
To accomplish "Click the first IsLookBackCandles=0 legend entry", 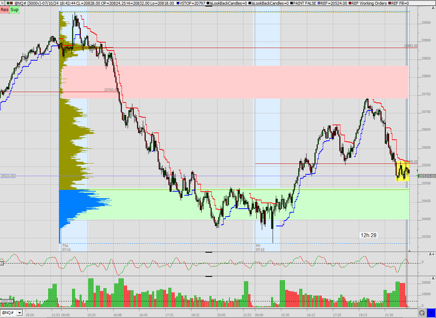I will (227, 3).
